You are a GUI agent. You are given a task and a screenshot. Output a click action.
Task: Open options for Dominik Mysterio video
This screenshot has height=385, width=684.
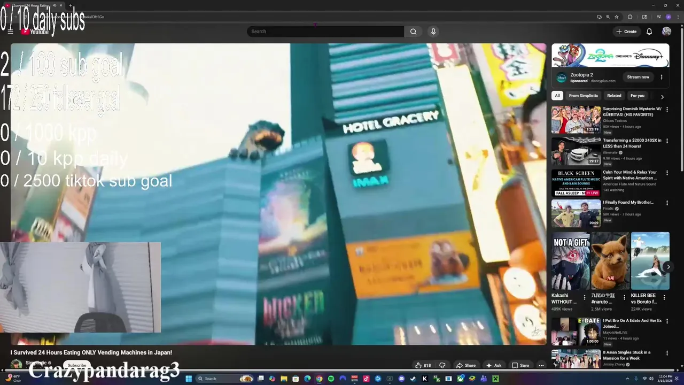pos(667,110)
